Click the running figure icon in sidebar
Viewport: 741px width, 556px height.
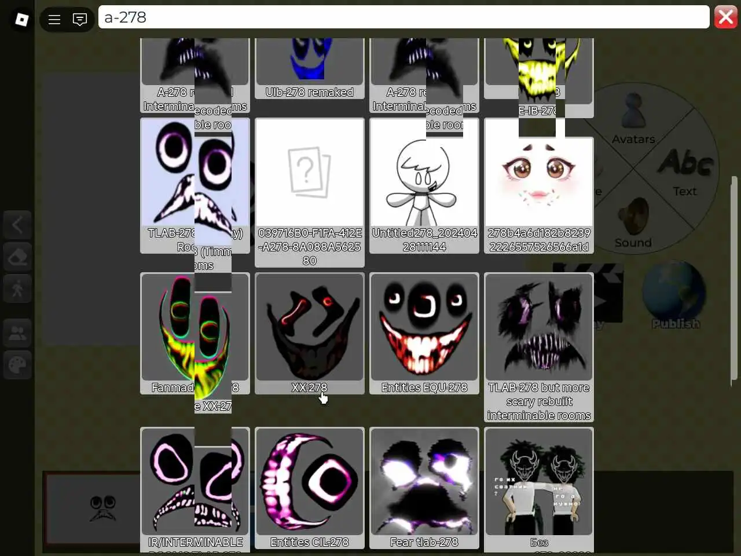coord(17,288)
